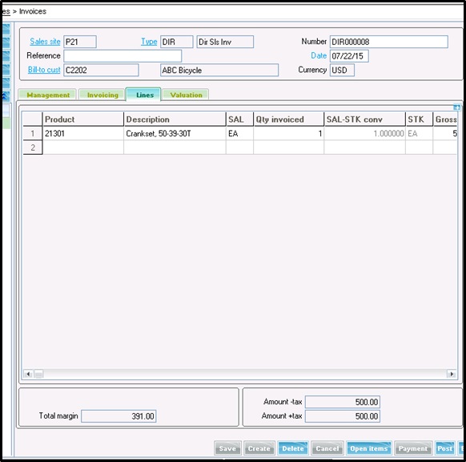
Task: Click the left scroll arrow of the grid
Action: [x=28, y=374]
